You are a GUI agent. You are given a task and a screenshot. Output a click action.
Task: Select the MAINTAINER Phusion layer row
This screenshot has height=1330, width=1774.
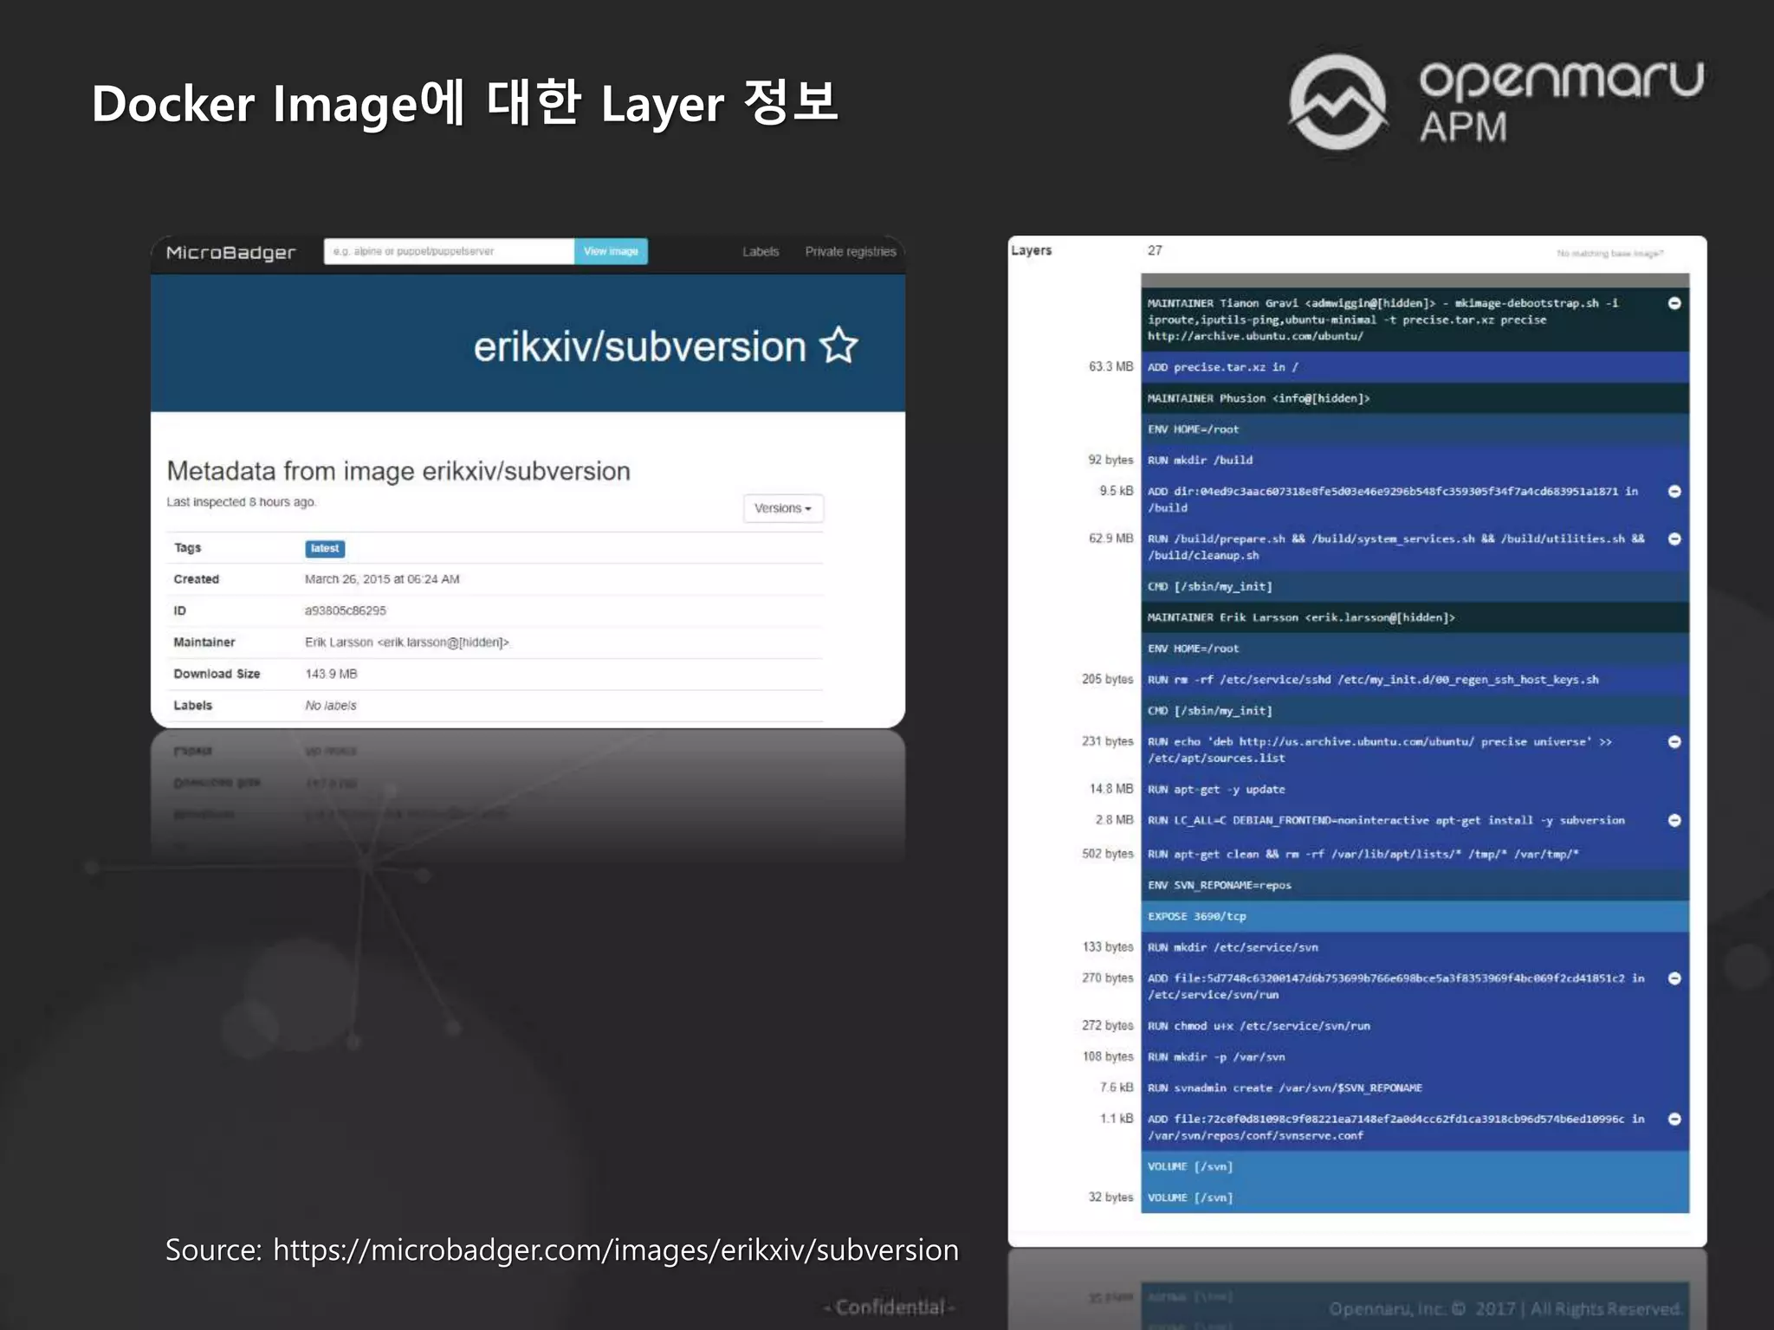click(1415, 398)
